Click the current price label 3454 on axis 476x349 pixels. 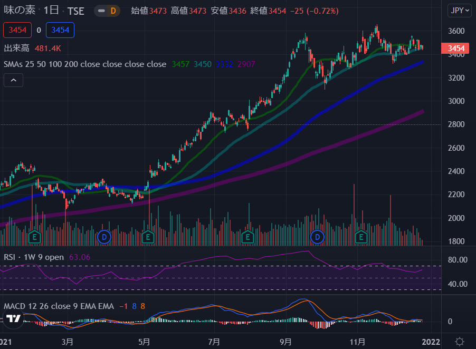(x=455, y=48)
